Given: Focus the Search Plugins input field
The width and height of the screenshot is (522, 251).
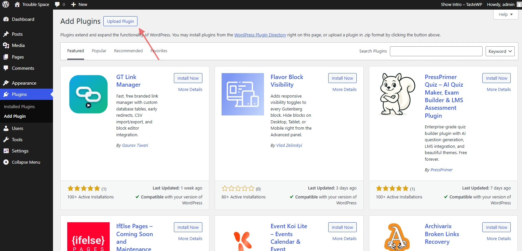Looking at the screenshot, I should click(x=436, y=51).
